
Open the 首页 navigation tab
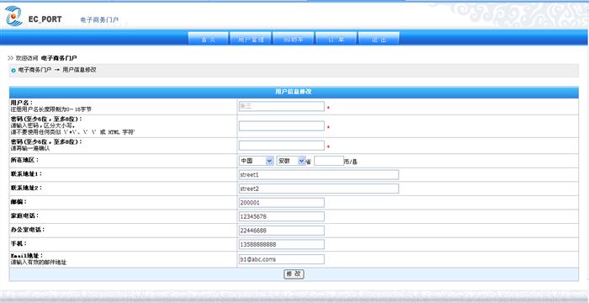click(208, 39)
